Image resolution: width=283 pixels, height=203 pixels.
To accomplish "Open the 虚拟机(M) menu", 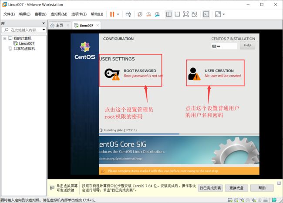I will click(59, 14).
